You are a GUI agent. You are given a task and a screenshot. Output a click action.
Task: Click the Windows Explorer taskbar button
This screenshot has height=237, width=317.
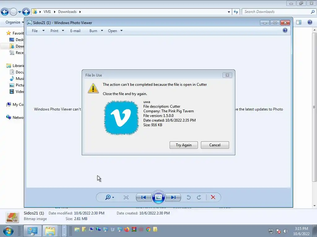(50, 231)
